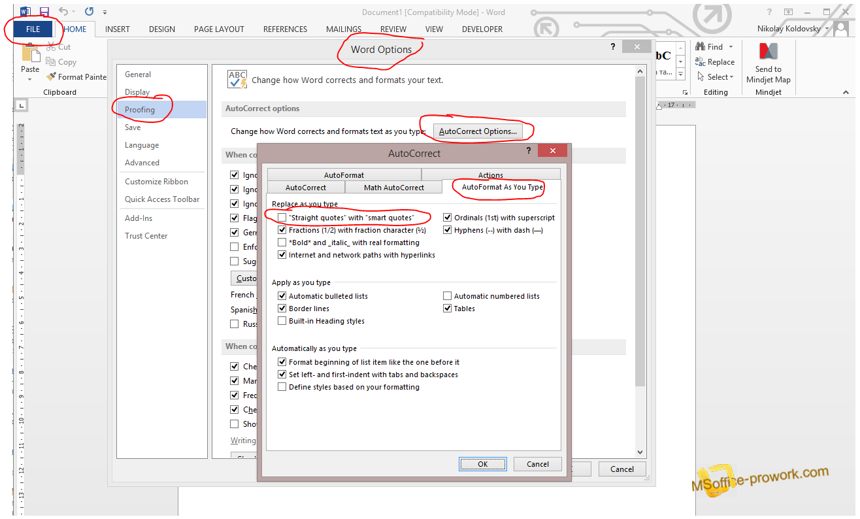Click the Find binoculars icon
Viewport: 860px width, 519px height.
pyautogui.click(x=700, y=47)
